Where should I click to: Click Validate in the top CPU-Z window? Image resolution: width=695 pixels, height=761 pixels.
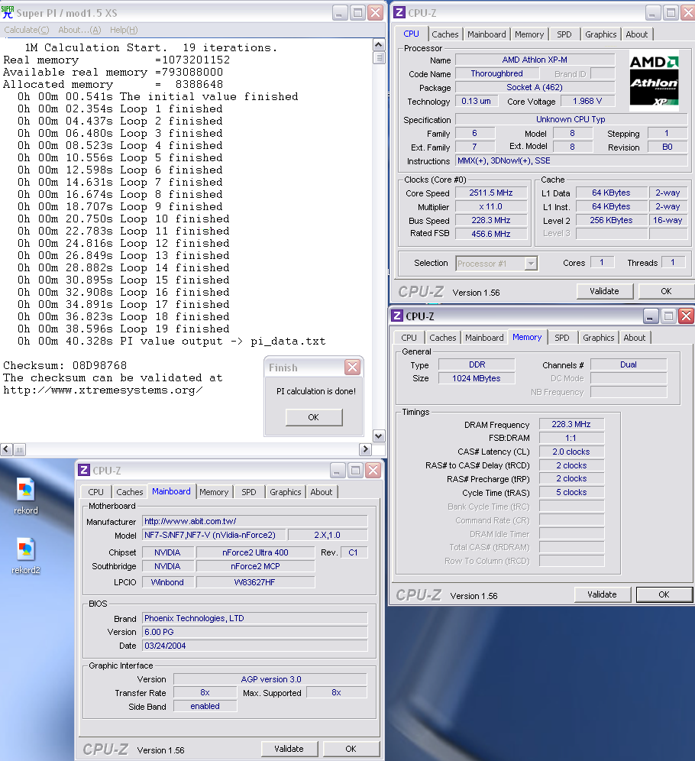coord(604,291)
